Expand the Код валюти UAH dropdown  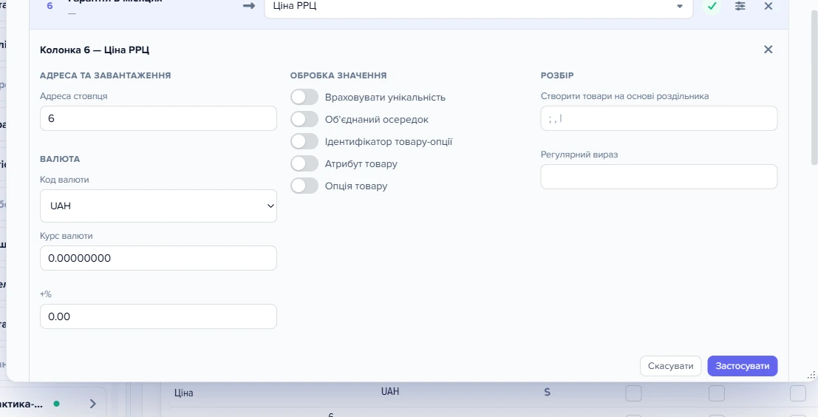tap(158, 206)
